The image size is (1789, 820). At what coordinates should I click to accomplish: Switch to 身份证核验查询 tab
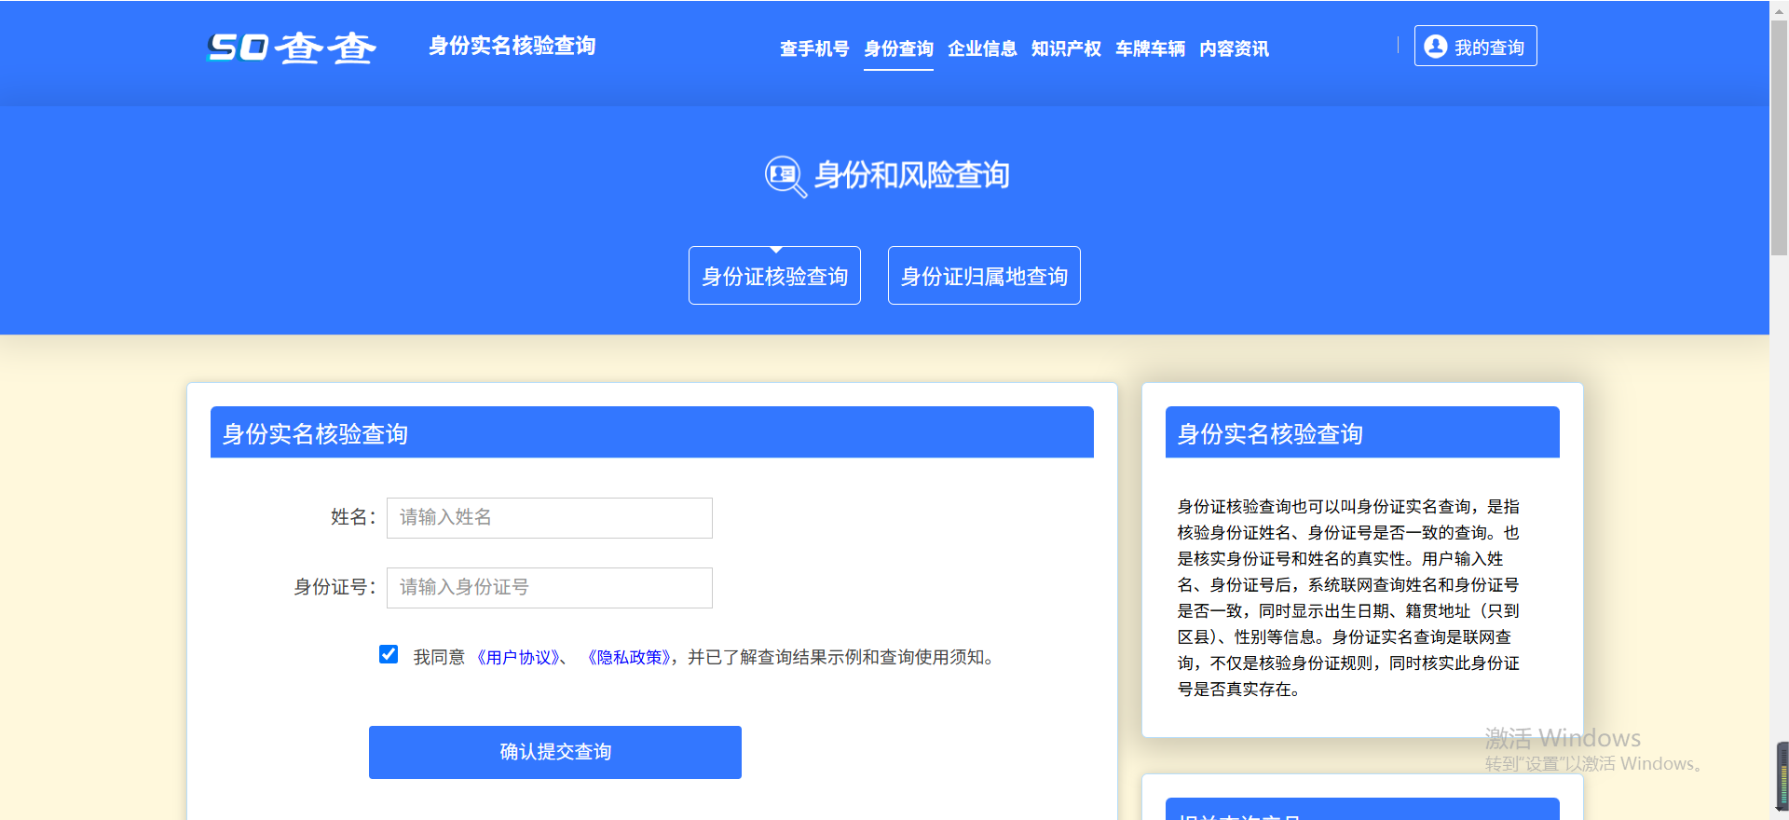774,276
